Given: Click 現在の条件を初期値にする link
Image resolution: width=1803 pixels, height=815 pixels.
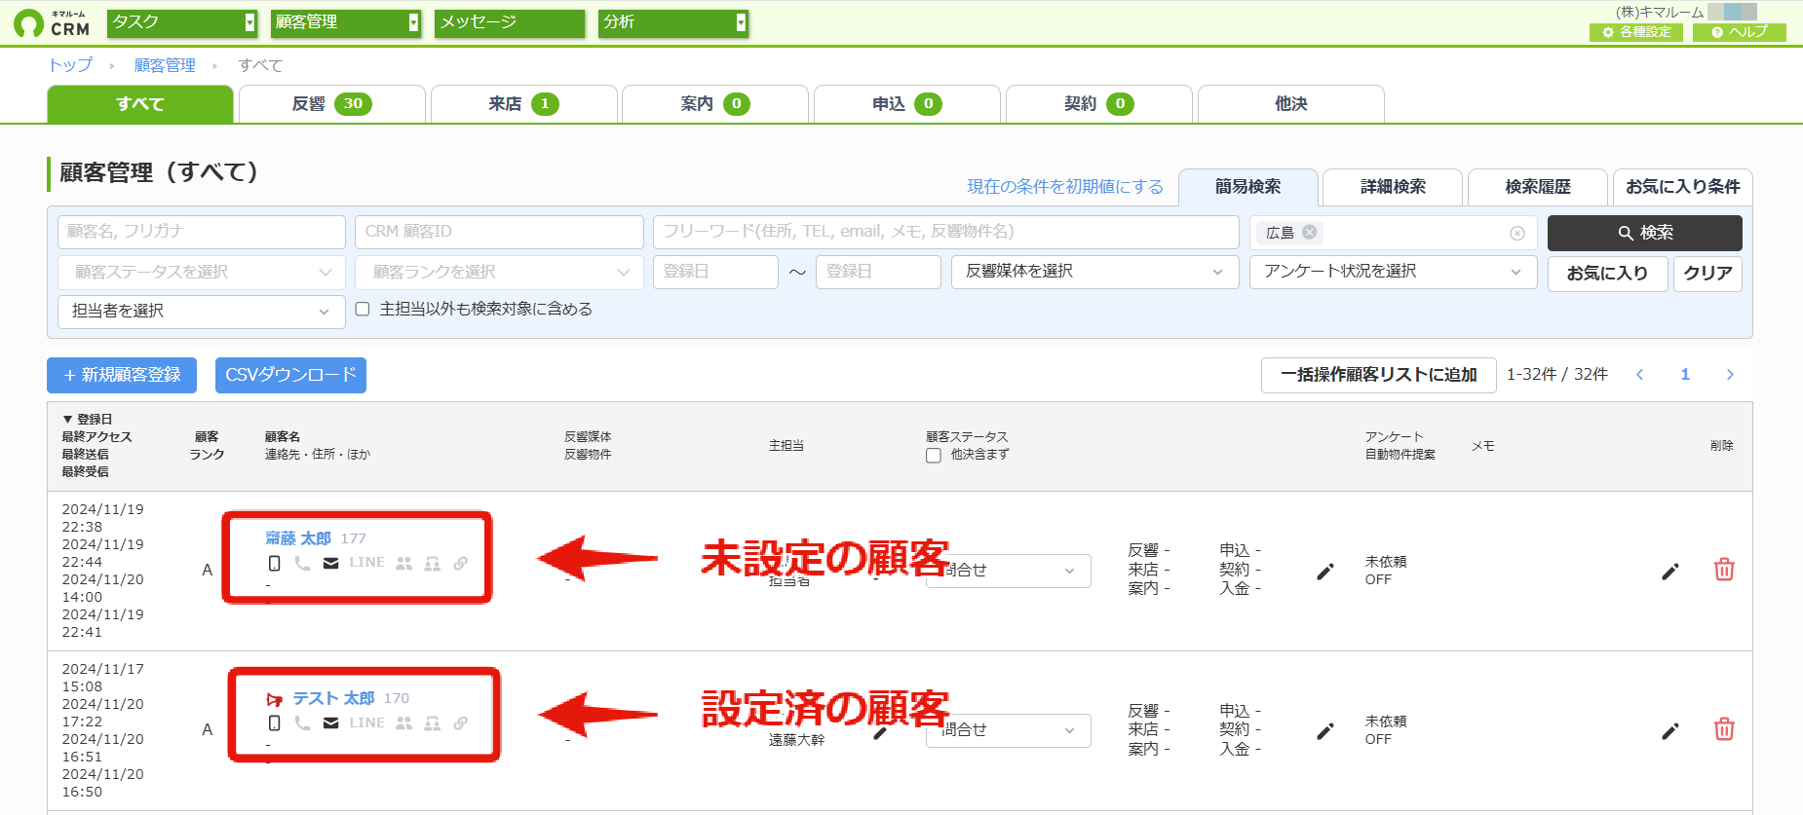Looking at the screenshot, I should (1065, 187).
